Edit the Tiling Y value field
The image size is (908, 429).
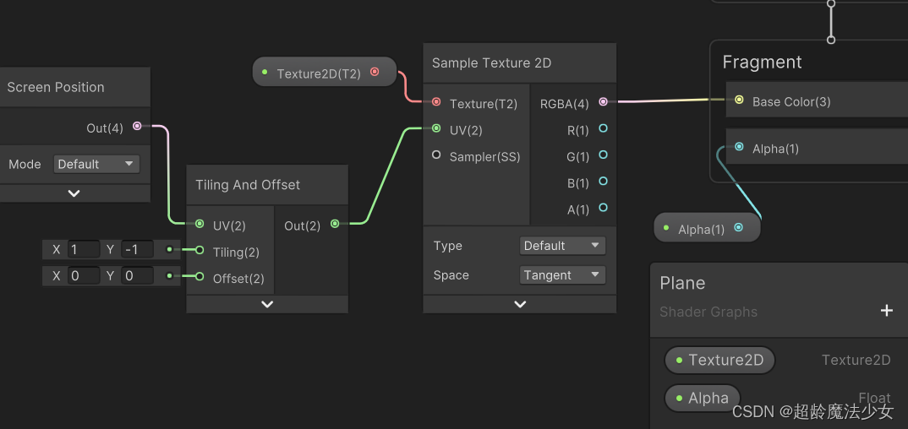tap(137, 250)
